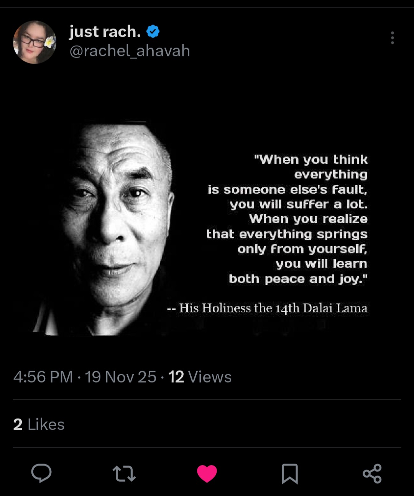Open the 12 Views analytics
414x496 pixels.
pos(200,377)
